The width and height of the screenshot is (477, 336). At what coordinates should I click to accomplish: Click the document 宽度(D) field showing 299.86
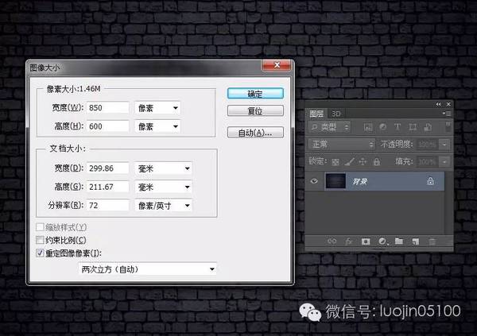[107, 168]
